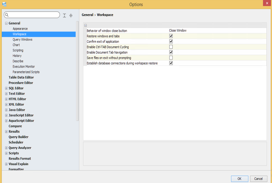Collapse the General tree node

coord(6,23)
